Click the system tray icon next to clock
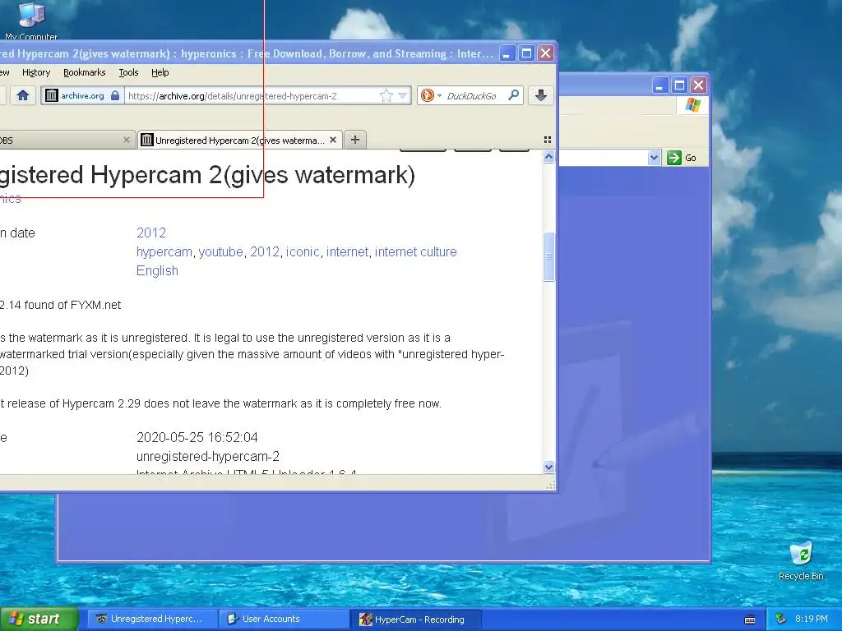Viewport: 842px width, 631px height. click(x=780, y=619)
